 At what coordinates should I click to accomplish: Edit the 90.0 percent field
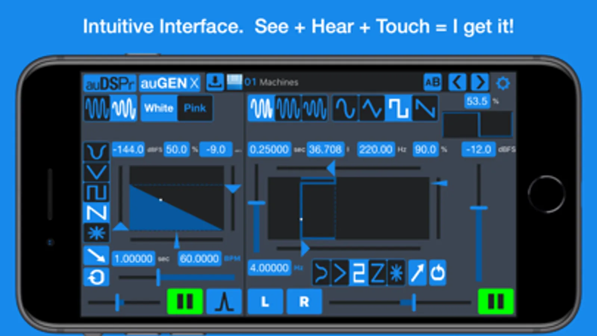pos(426,149)
